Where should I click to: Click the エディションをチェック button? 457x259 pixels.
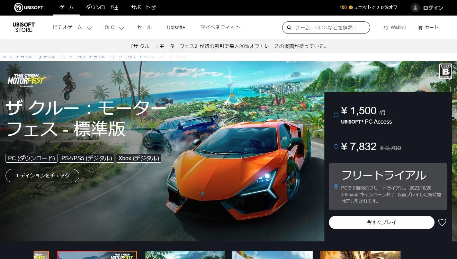(43, 175)
